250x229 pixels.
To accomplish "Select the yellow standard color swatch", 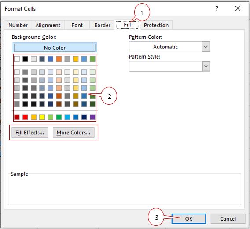I will tap(42, 117).
